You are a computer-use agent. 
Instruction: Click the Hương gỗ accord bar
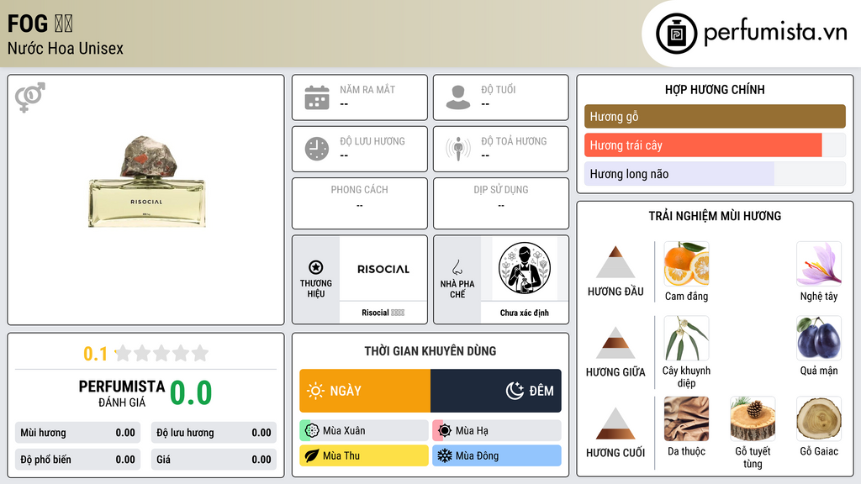click(x=715, y=116)
